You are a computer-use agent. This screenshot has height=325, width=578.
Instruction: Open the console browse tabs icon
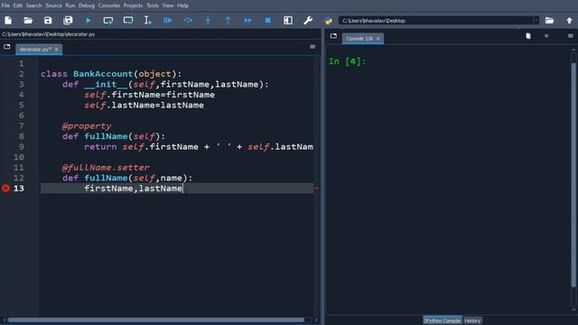click(x=333, y=36)
